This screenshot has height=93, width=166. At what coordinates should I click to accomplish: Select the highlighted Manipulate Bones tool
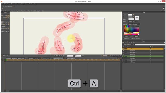coord(8,16)
